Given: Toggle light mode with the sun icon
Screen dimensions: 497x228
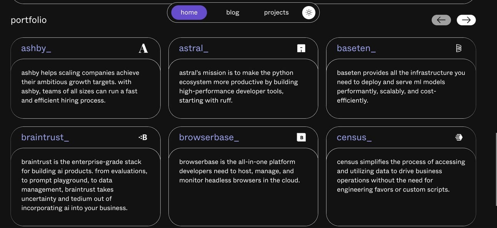Looking at the screenshot, I should (x=309, y=12).
